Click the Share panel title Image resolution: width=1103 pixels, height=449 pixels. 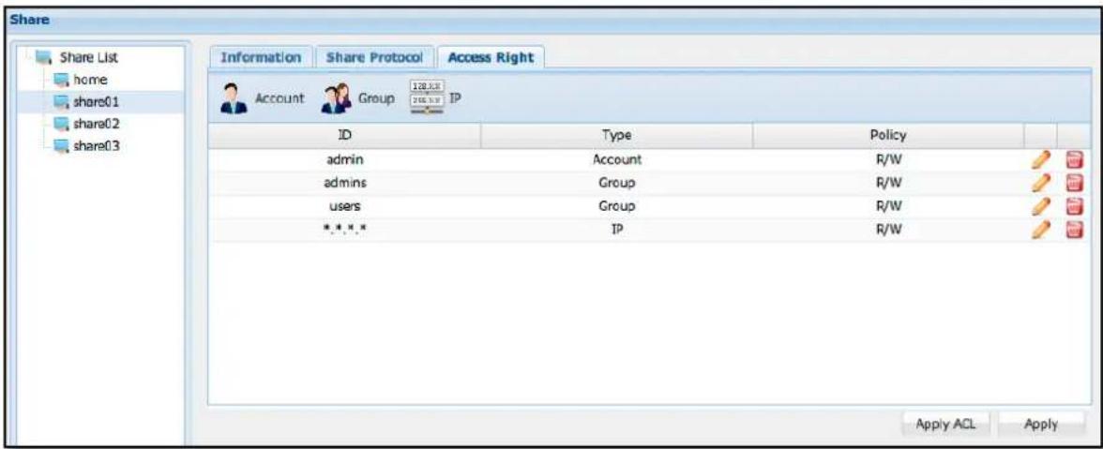pos(29,20)
